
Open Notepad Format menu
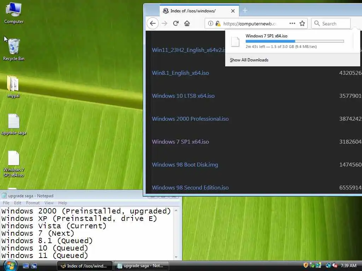point(33,203)
